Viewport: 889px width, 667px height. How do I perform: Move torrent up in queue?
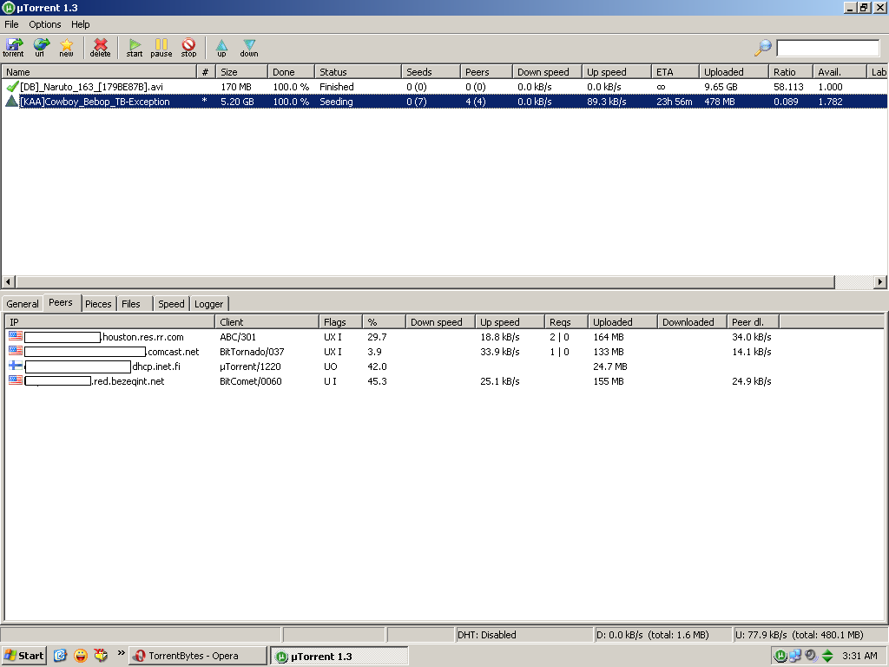(x=221, y=47)
